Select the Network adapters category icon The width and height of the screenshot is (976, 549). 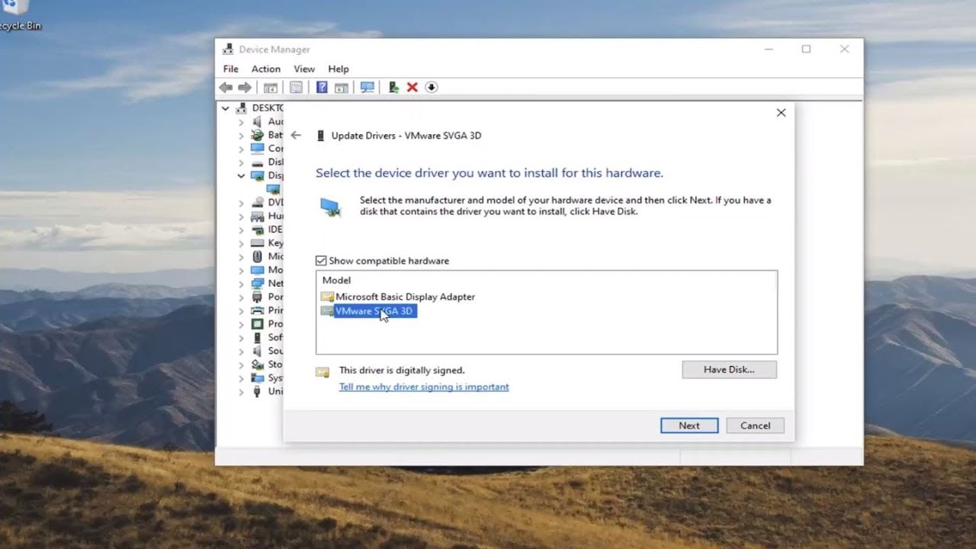point(257,283)
